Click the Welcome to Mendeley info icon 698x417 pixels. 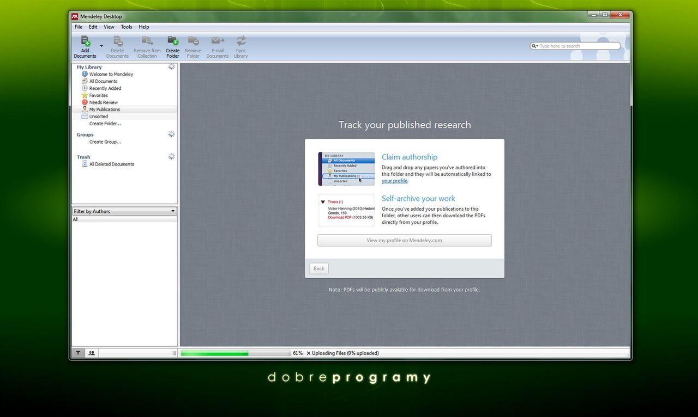coord(85,74)
